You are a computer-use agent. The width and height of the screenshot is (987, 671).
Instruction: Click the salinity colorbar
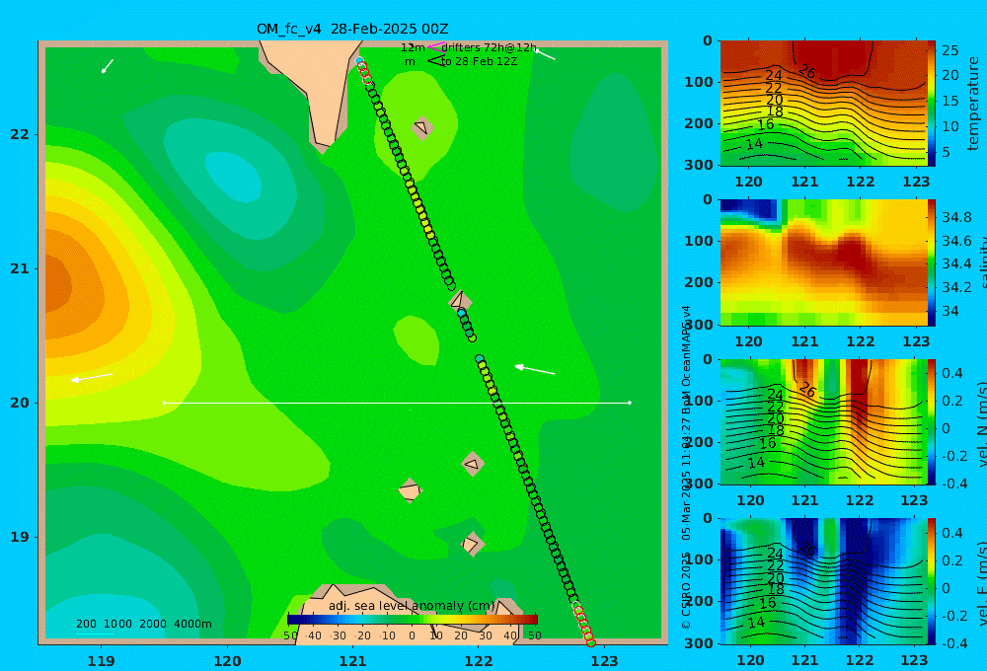coord(932,262)
